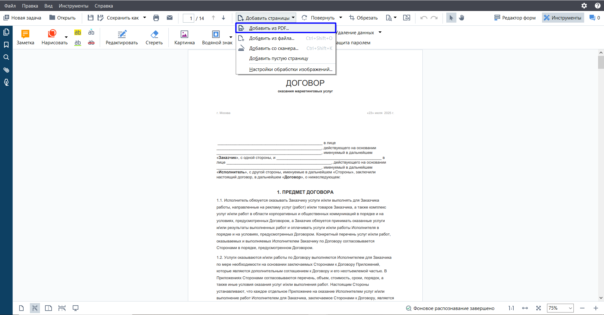Choose Добавить пустую страницу menu entry
The image size is (604, 315).
coord(286,58)
